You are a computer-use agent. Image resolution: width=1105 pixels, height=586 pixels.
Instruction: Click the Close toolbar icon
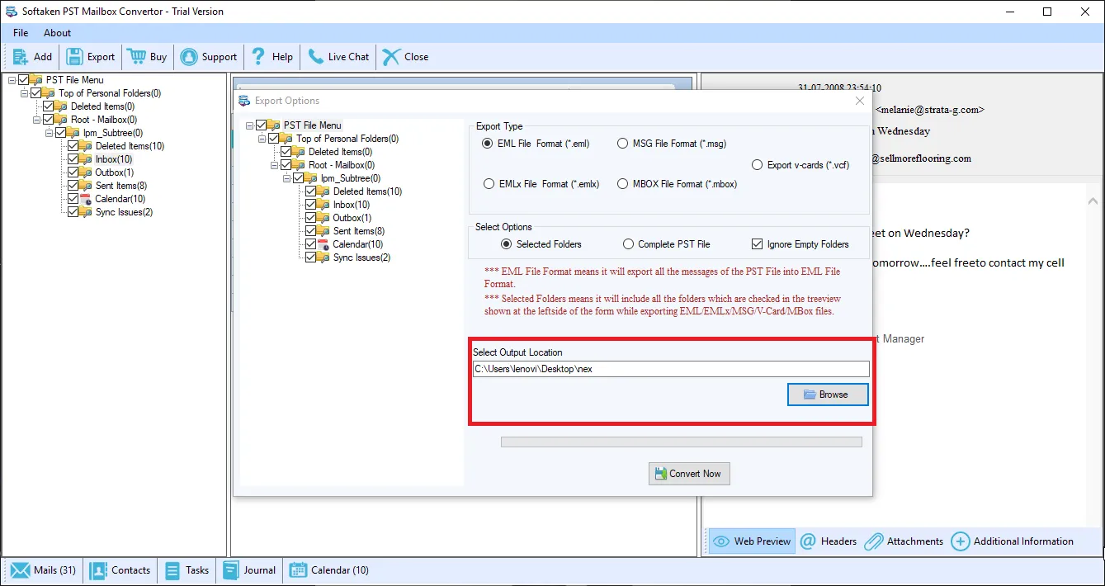pyautogui.click(x=390, y=57)
